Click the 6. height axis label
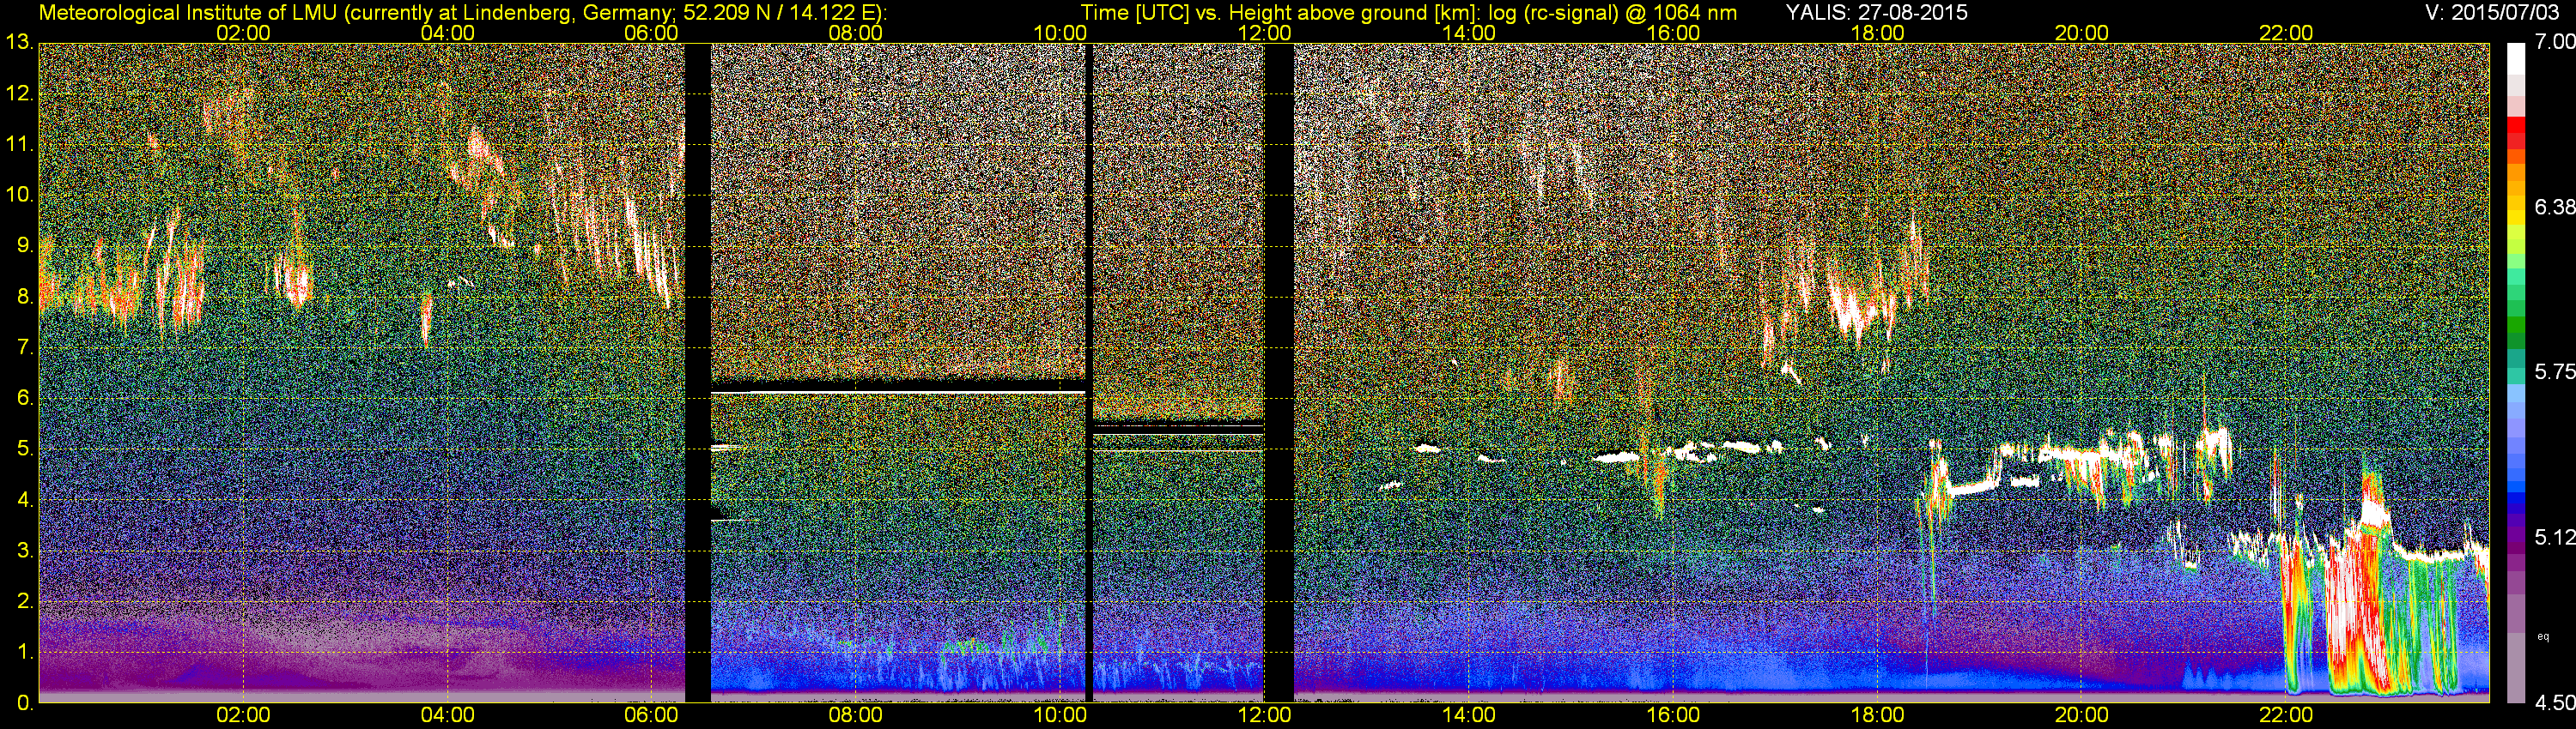This screenshot has height=729, width=2576. 24,399
